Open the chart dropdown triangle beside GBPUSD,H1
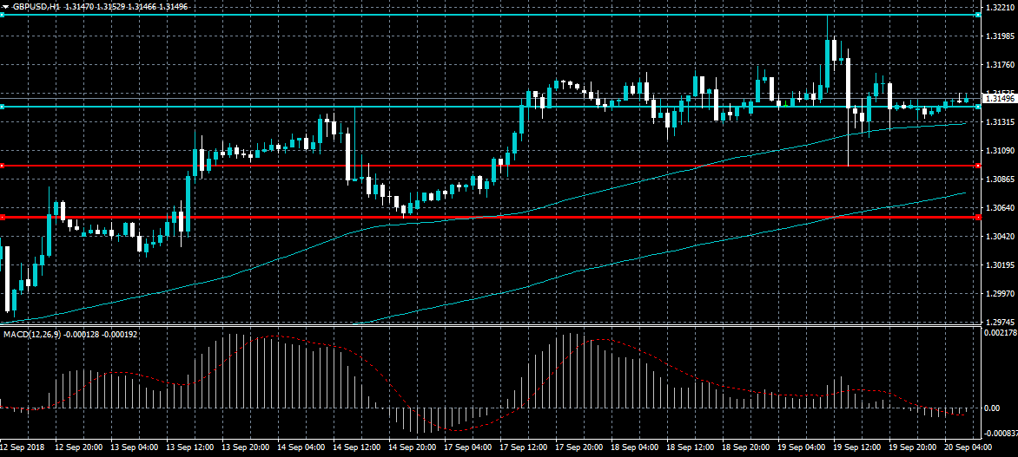1018x457 pixels. tap(6, 6)
